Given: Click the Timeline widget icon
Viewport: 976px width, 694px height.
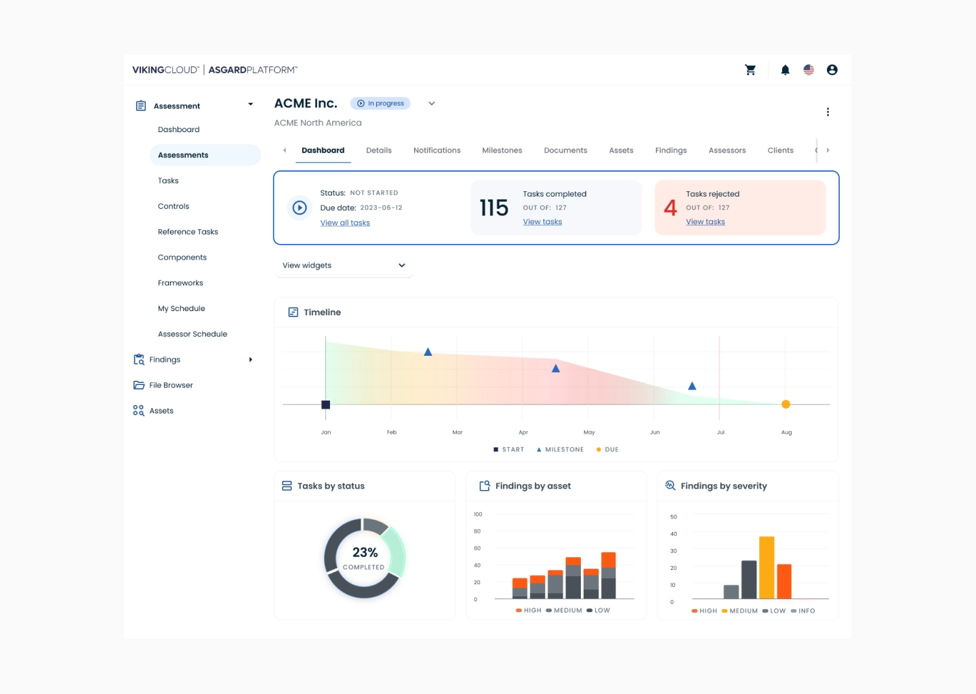Looking at the screenshot, I should [293, 312].
